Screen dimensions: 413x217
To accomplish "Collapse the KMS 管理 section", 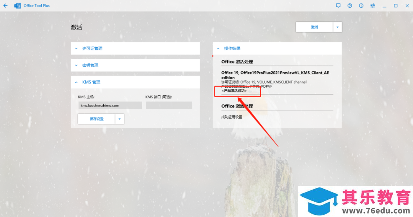I will 135,82.
